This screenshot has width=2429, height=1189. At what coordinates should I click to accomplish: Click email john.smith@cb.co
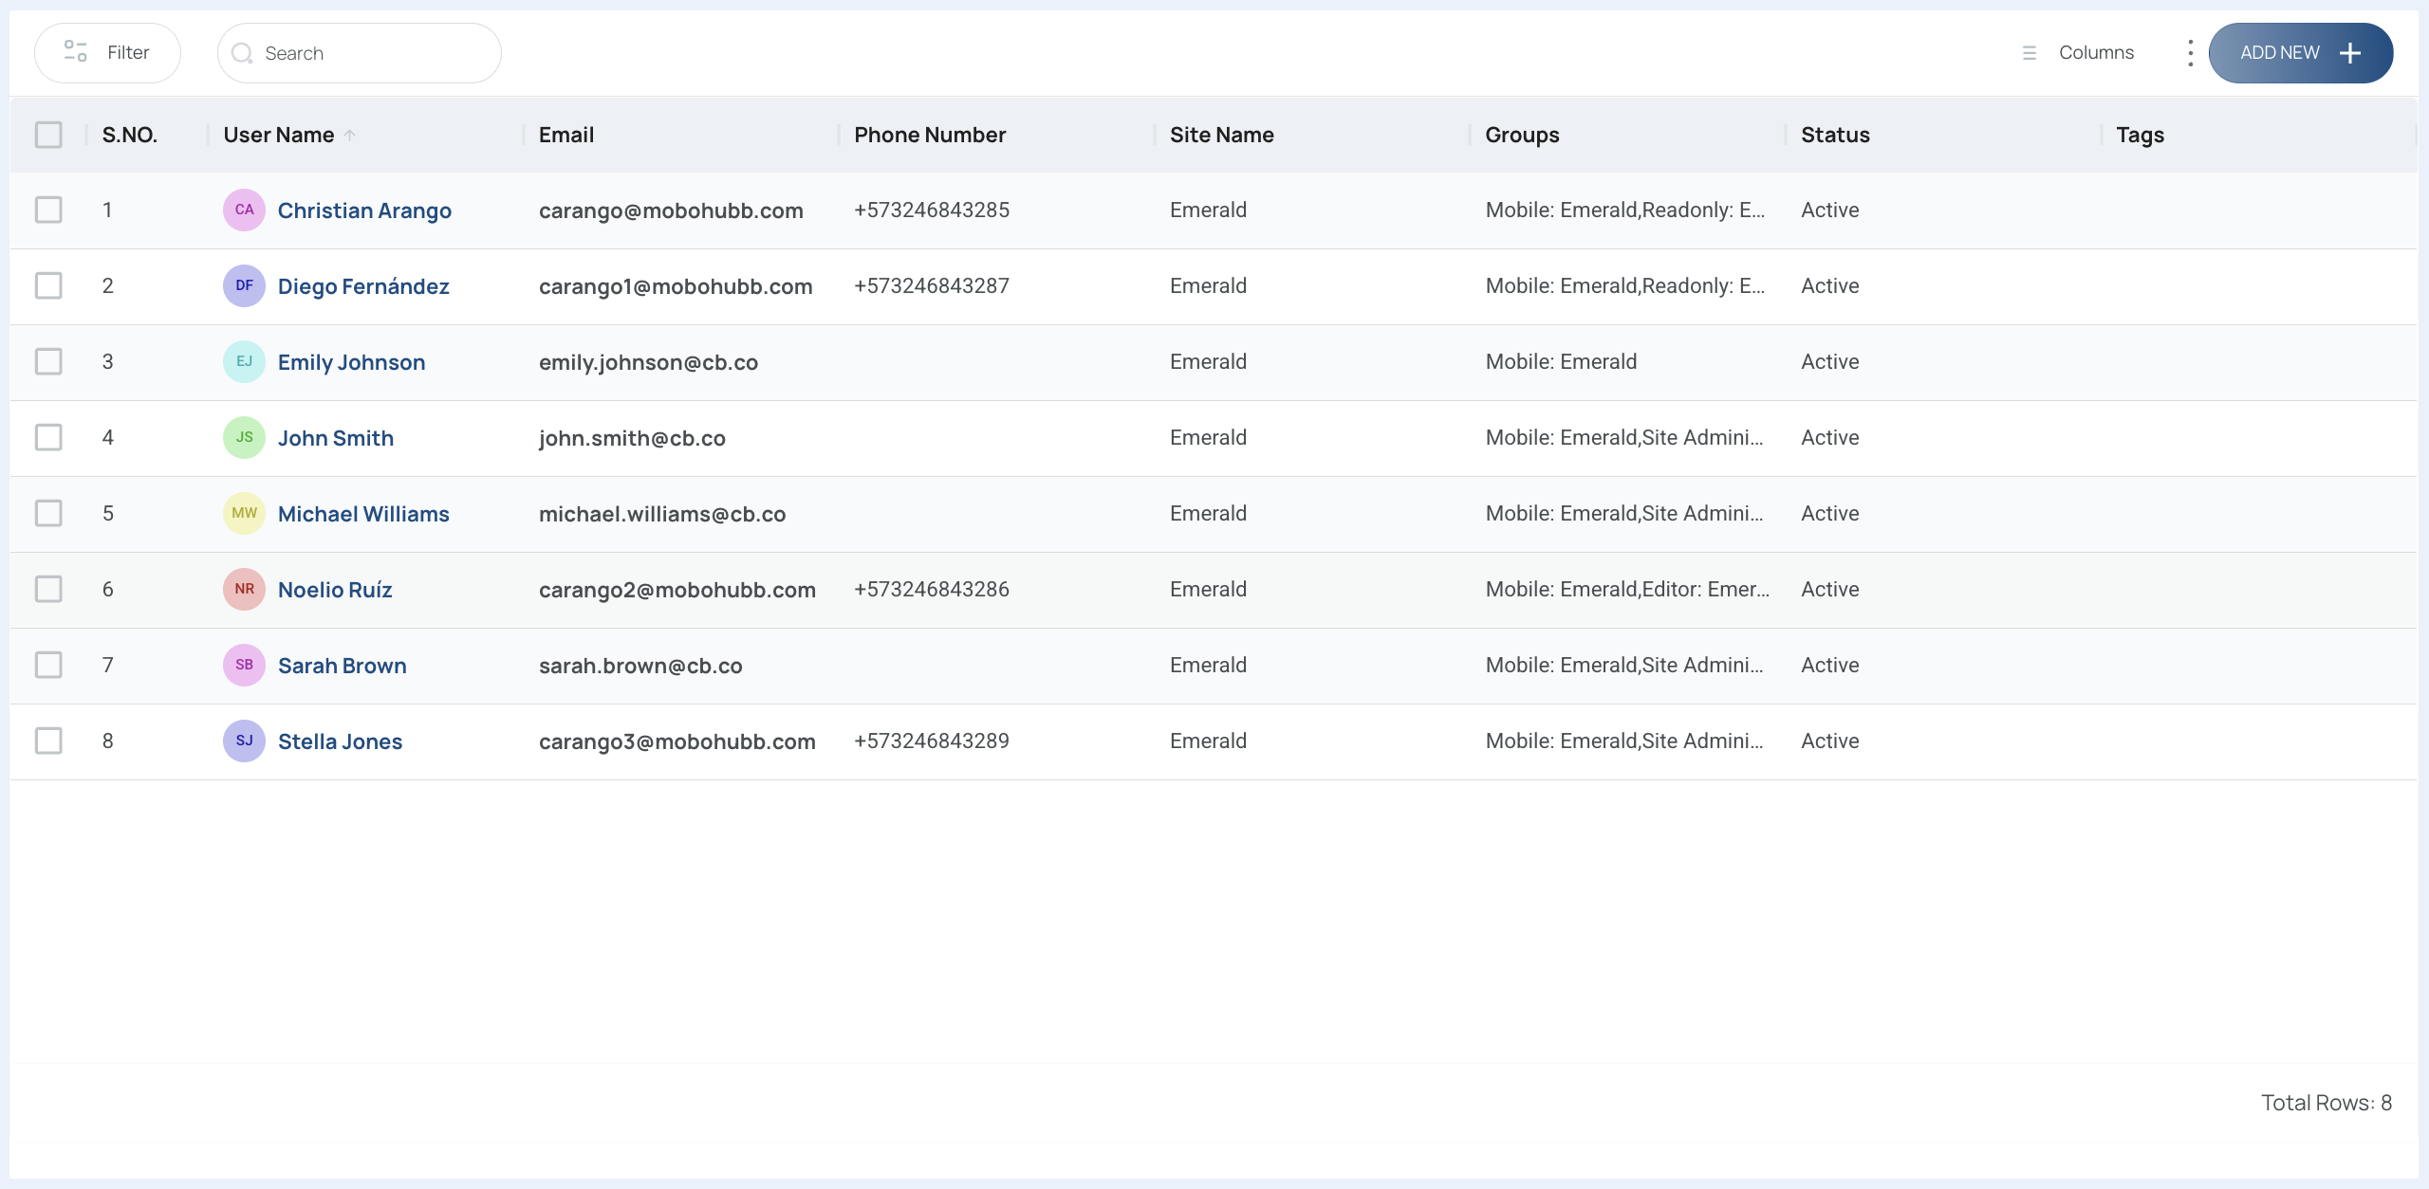[x=632, y=438]
